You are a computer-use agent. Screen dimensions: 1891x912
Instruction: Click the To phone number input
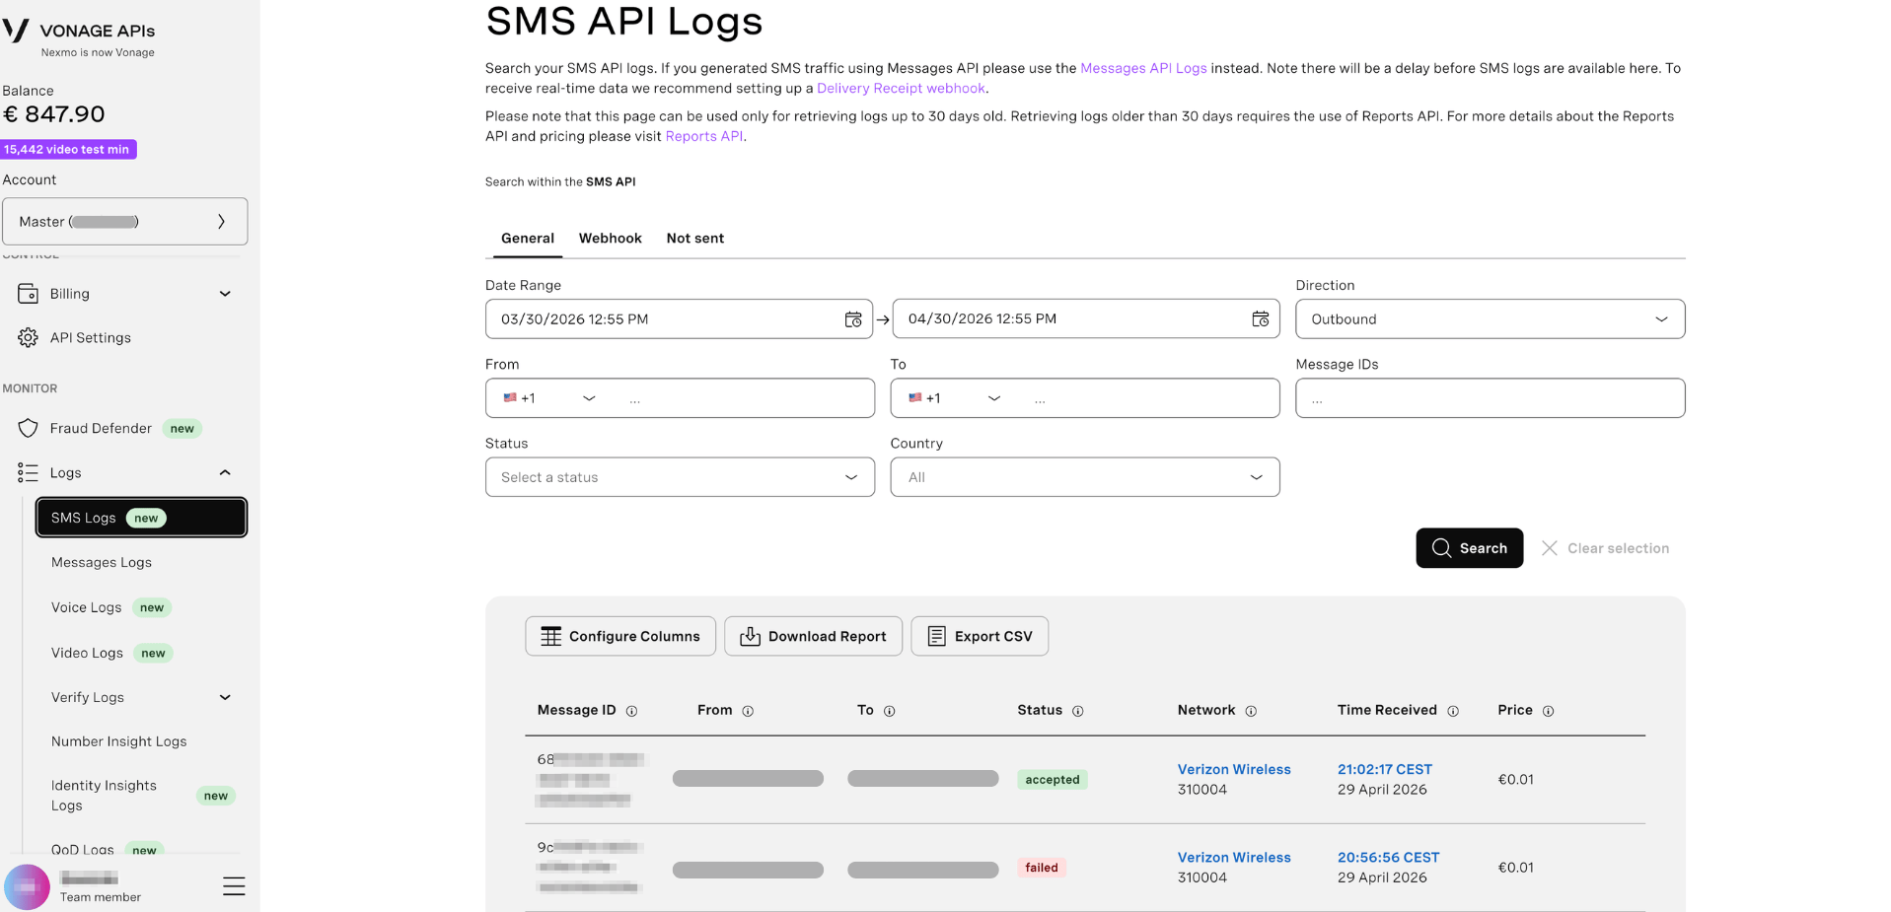coord(1150,398)
